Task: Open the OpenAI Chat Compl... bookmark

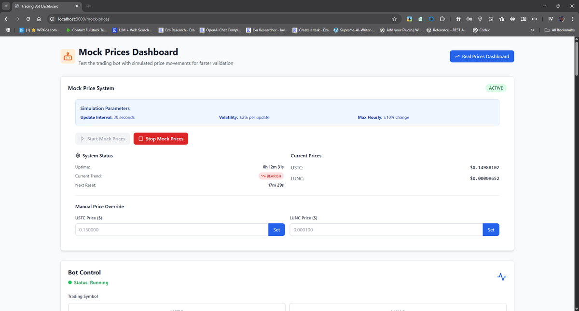Action: [x=220, y=30]
